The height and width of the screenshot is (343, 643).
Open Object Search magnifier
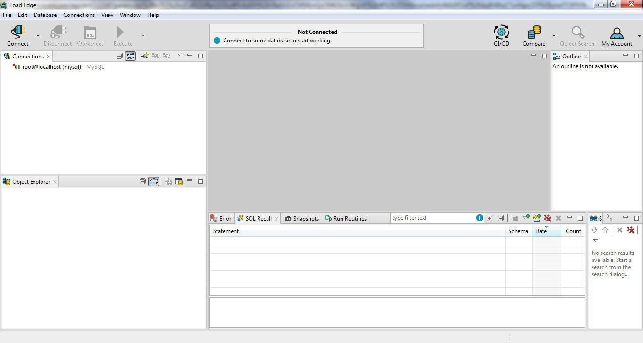[x=577, y=32]
